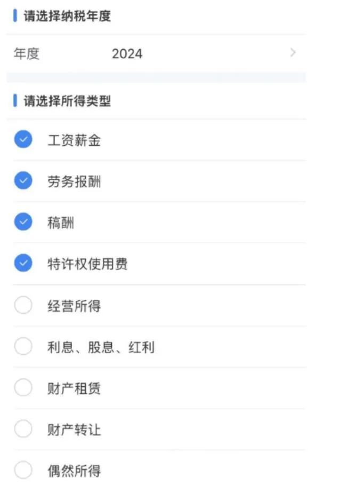The width and height of the screenshot is (339, 485).
Task: Click the blue check icon beside 稿酬
Action: coord(23,222)
